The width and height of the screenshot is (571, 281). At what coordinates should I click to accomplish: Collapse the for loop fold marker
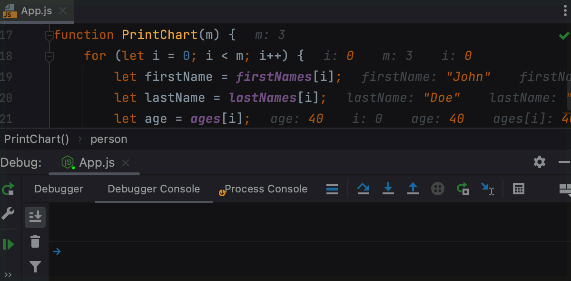pyautogui.click(x=49, y=57)
